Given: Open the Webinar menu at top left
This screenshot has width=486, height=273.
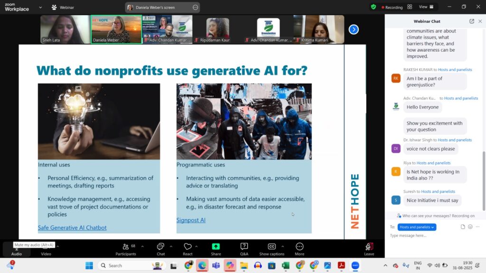Looking at the screenshot, I should [63, 8].
